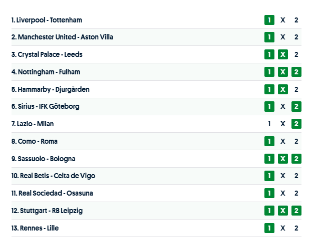This screenshot has width=313, height=239.
Task: Deselect home win for Liverpool - Tottenham
Action: click(x=269, y=20)
